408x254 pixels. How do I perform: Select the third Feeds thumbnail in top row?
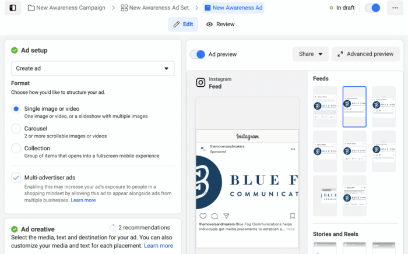[x=384, y=107]
